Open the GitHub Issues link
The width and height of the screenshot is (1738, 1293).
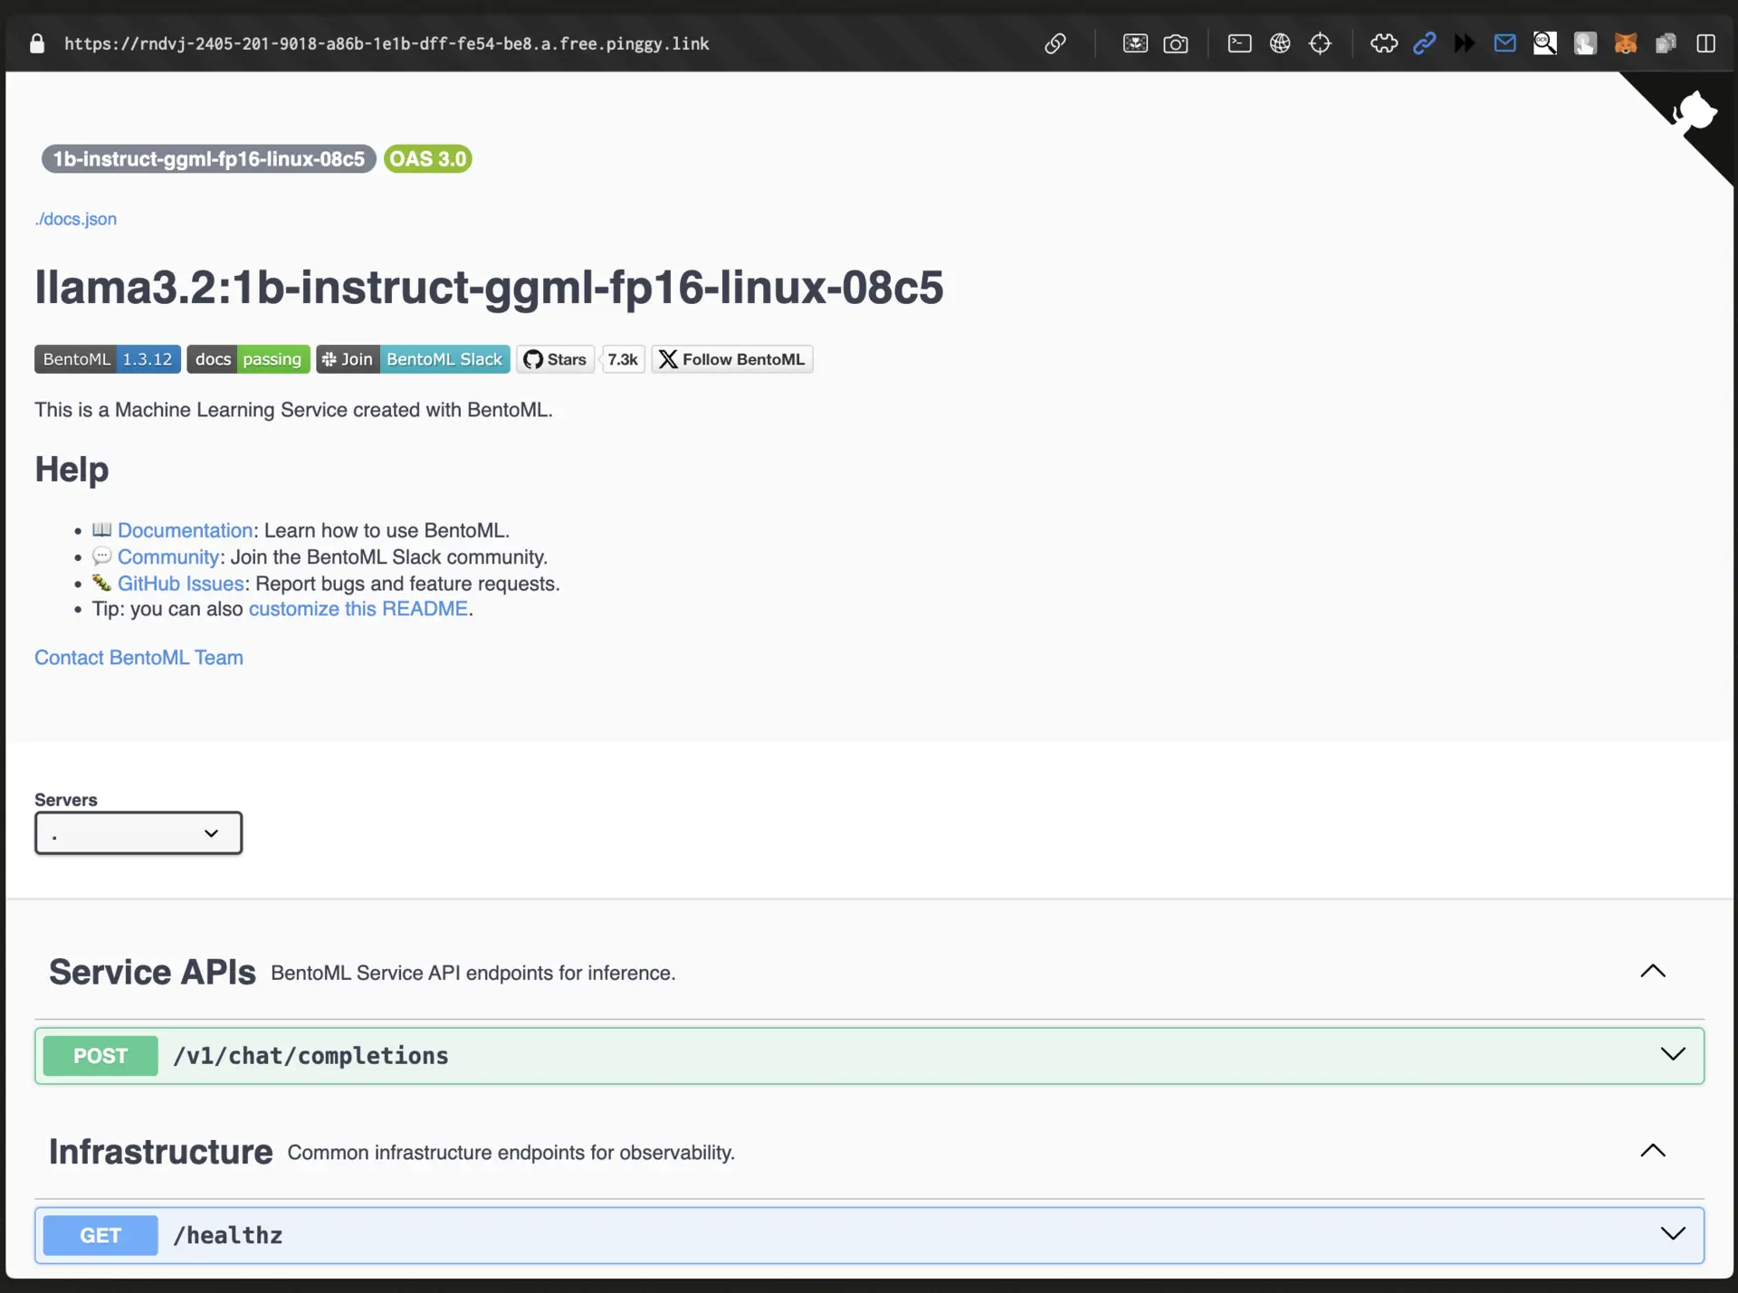coord(181,584)
